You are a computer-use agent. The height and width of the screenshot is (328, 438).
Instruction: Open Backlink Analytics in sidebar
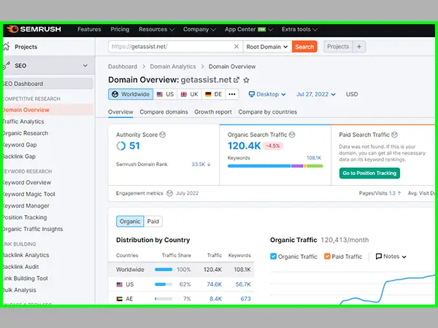pos(26,255)
